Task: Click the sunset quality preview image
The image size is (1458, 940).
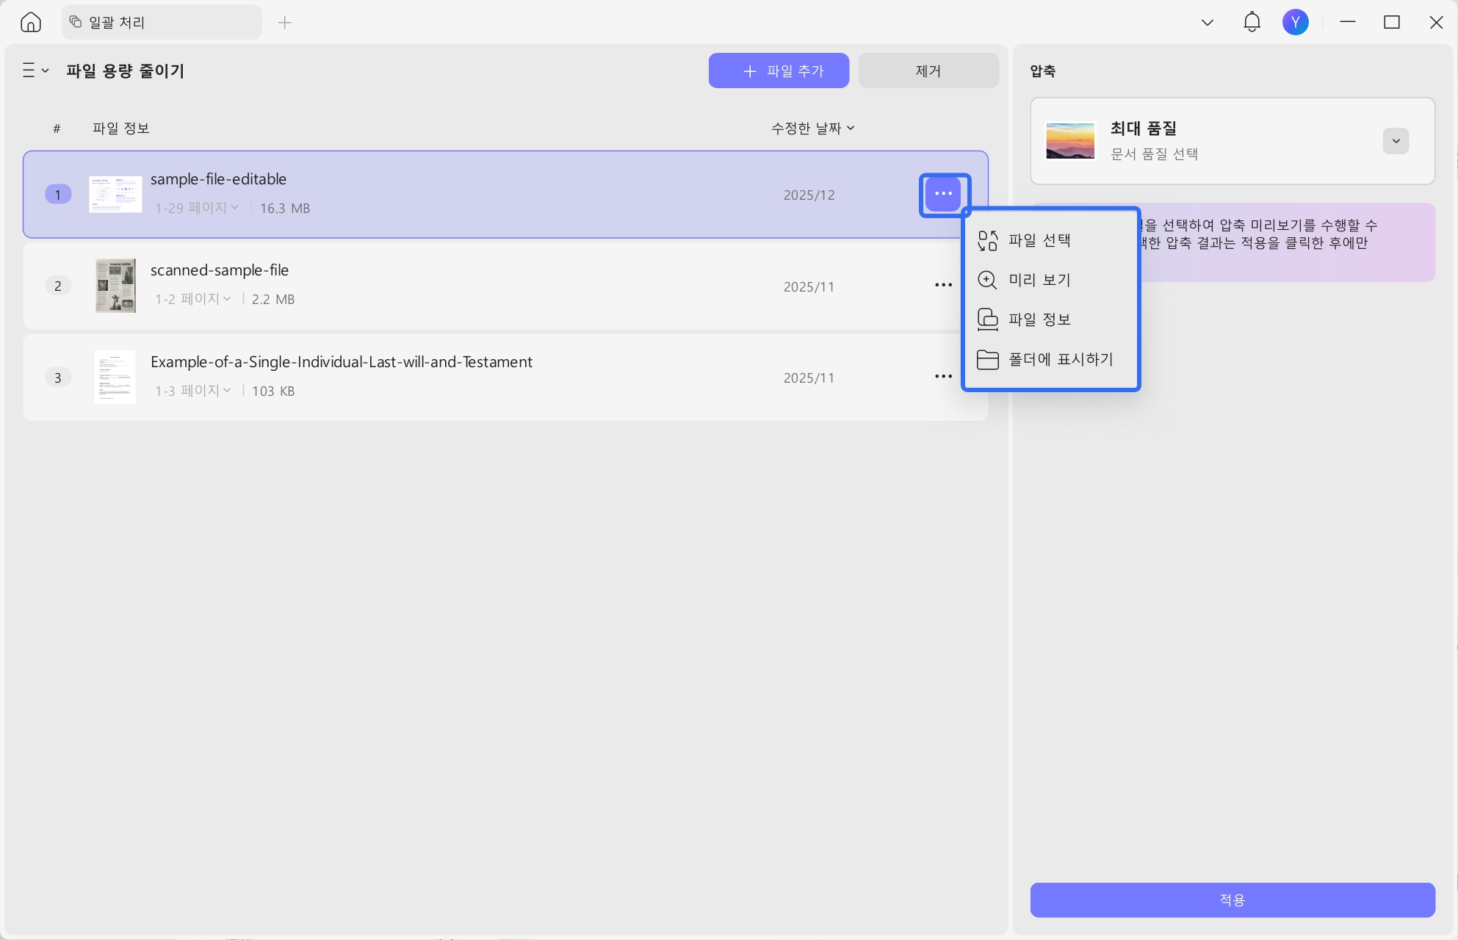Action: click(x=1070, y=141)
